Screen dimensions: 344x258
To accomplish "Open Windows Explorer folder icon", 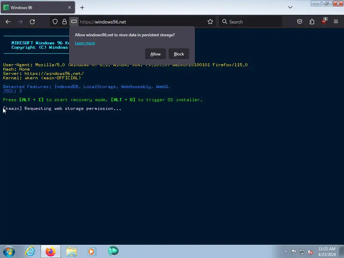I will (x=72, y=251).
